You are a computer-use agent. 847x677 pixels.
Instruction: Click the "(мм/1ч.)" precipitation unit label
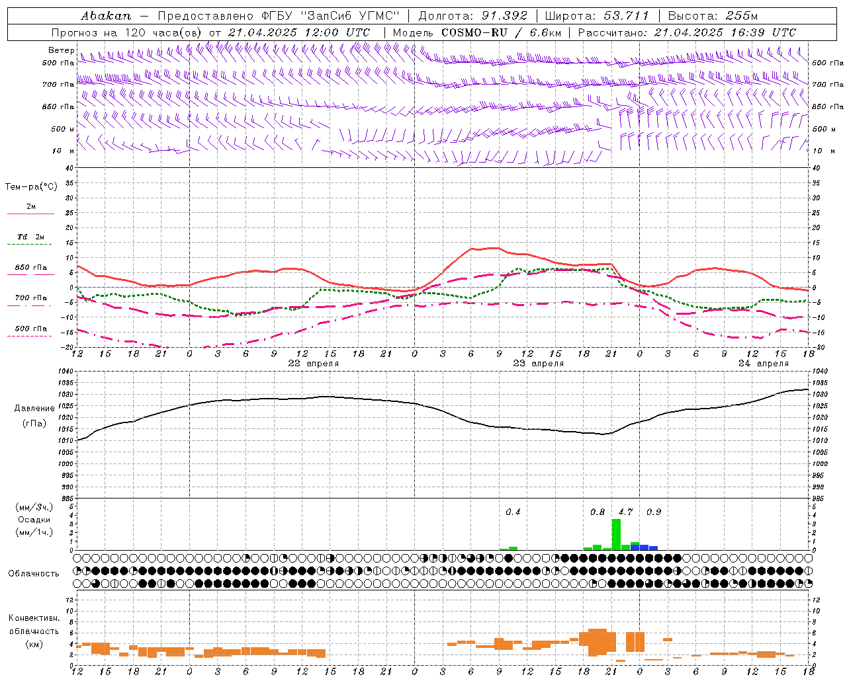(34, 532)
